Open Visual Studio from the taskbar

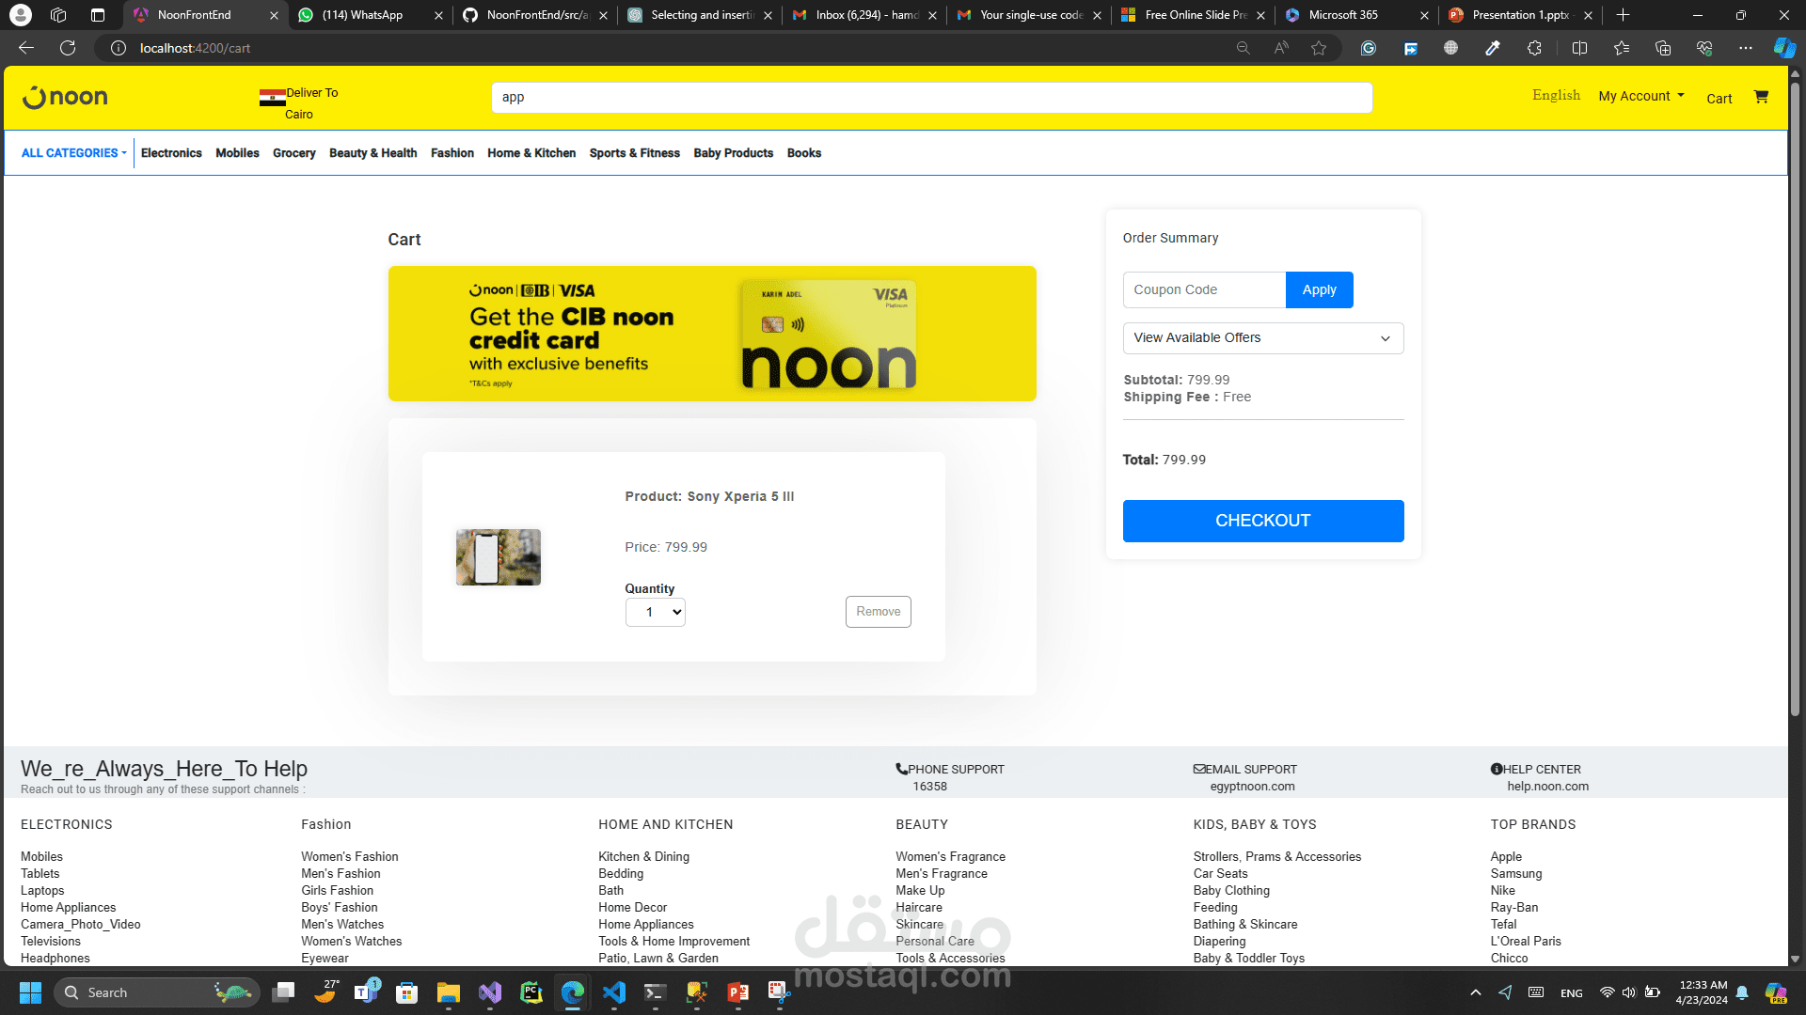[x=490, y=992]
